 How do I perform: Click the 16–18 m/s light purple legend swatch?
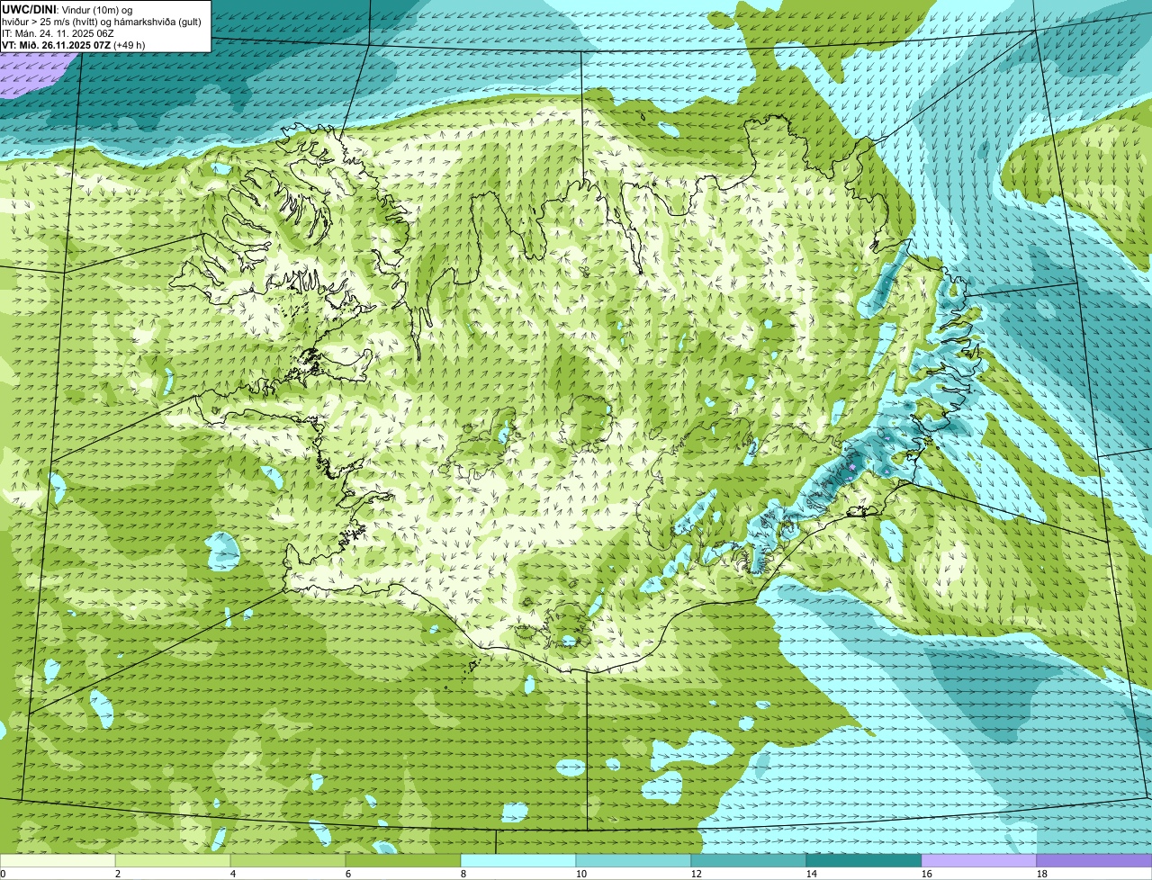(979, 861)
